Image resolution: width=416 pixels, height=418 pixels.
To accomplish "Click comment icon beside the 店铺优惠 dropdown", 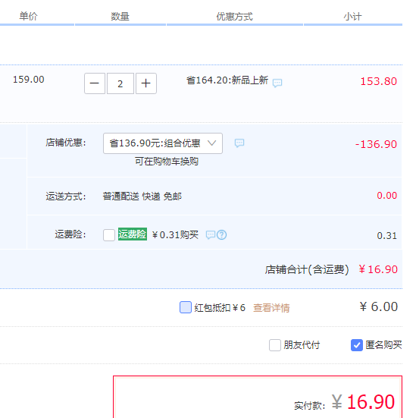I will (239, 143).
